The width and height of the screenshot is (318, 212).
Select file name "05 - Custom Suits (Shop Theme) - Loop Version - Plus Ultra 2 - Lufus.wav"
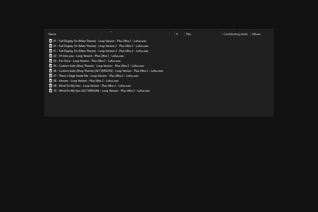pos(99,66)
